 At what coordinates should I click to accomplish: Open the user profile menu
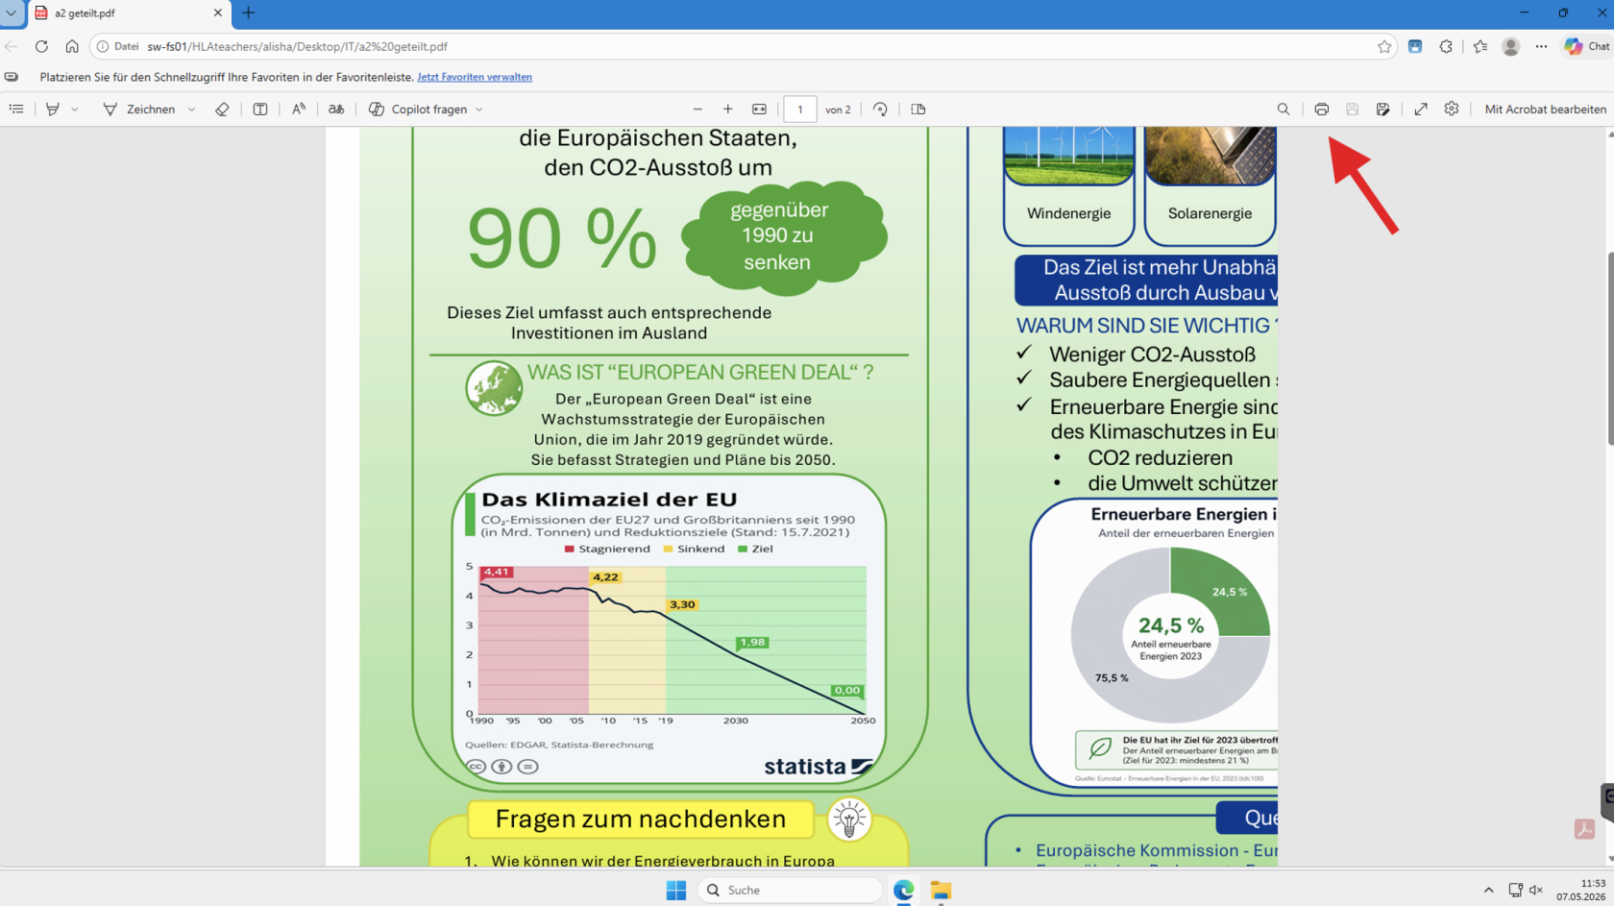click(1511, 46)
